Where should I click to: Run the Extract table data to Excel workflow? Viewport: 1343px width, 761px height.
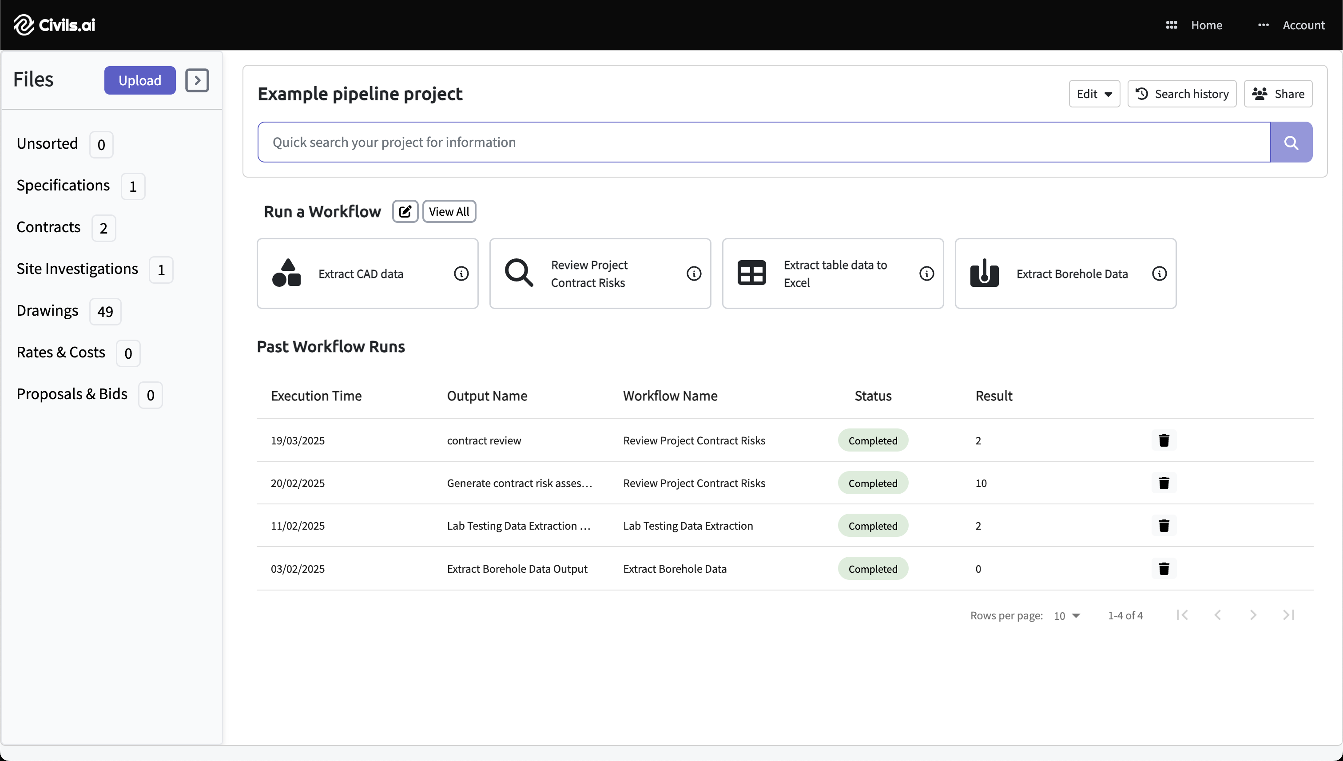(x=833, y=273)
